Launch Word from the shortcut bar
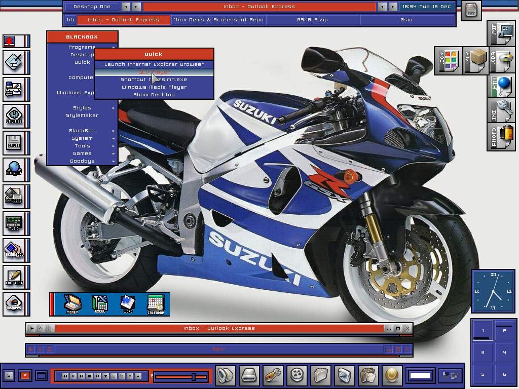Screen dimensions: 519x389 (128, 304)
